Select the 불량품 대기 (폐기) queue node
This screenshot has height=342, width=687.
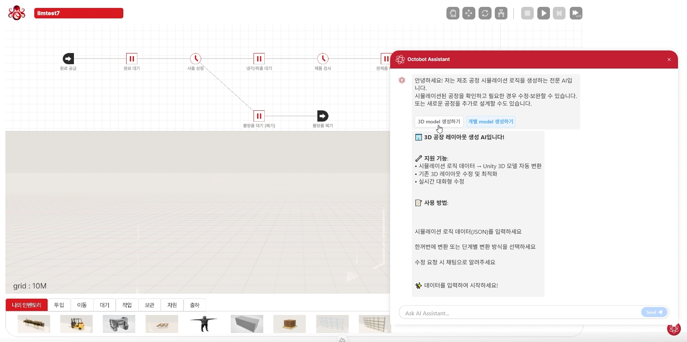point(259,116)
